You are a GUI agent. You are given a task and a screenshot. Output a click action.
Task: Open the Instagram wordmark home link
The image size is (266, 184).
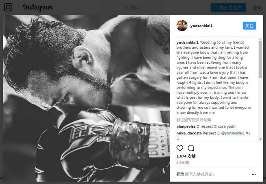click(38, 8)
